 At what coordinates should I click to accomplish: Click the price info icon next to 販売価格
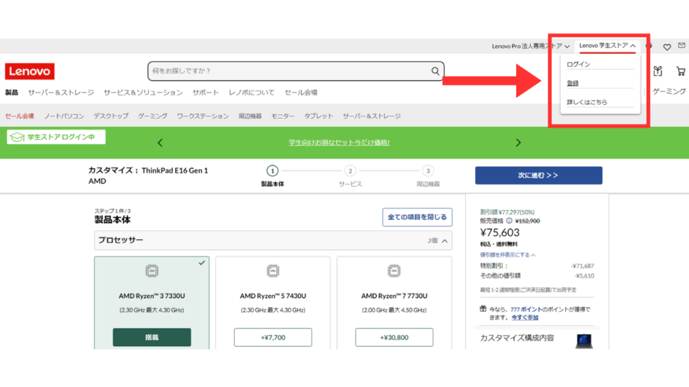[509, 220]
